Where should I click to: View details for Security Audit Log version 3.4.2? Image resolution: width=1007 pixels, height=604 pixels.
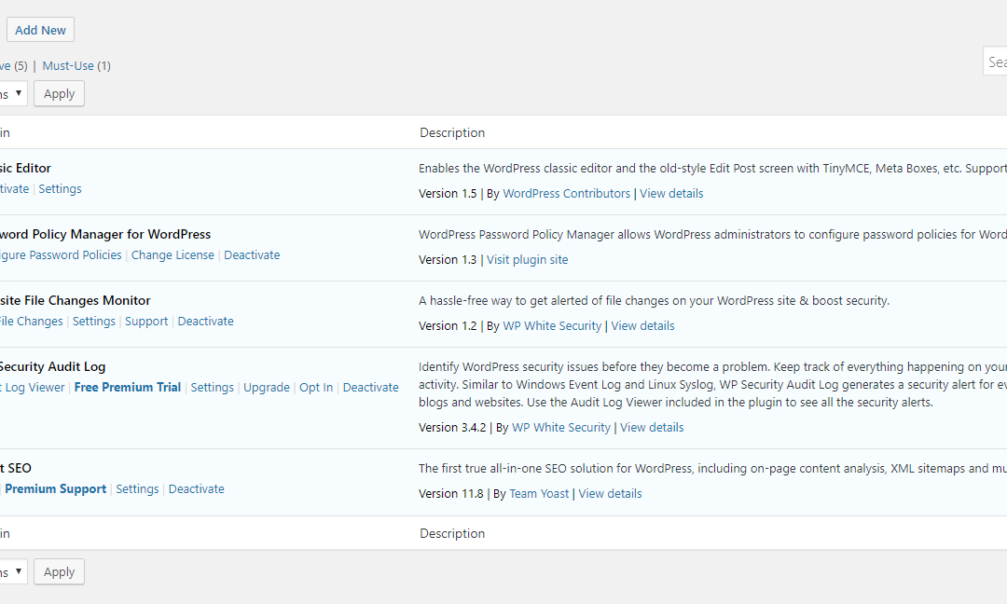(652, 428)
